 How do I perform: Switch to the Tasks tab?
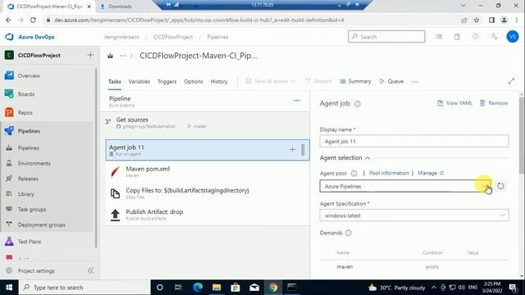(x=115, y=81)
